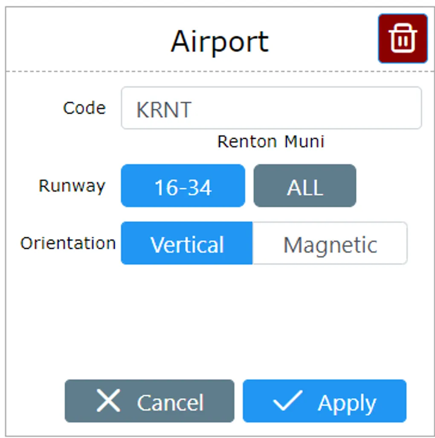Switch orientation to Magnetic
Viewport: 435px width, 438px height.
(330, 243)
